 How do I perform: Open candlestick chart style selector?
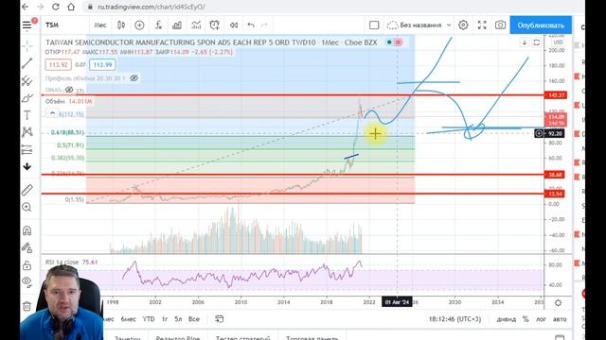click(121, 25)
